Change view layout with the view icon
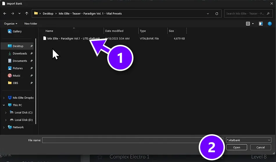 pos(248,23)
